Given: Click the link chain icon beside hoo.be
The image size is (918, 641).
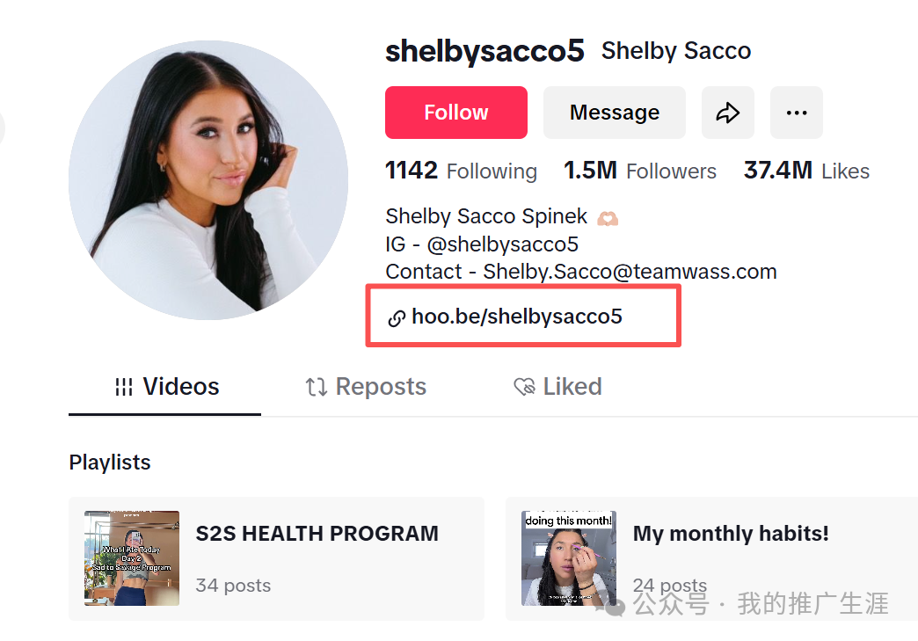Looking at the screenshot, I should pos(397,318).
